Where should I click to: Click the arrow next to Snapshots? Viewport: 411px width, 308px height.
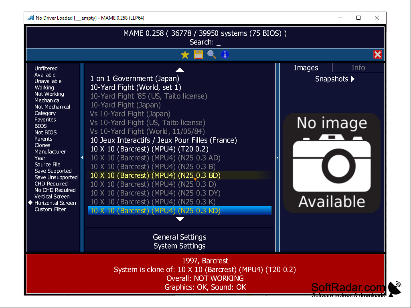pyautogui.click(x=353, y=79)
